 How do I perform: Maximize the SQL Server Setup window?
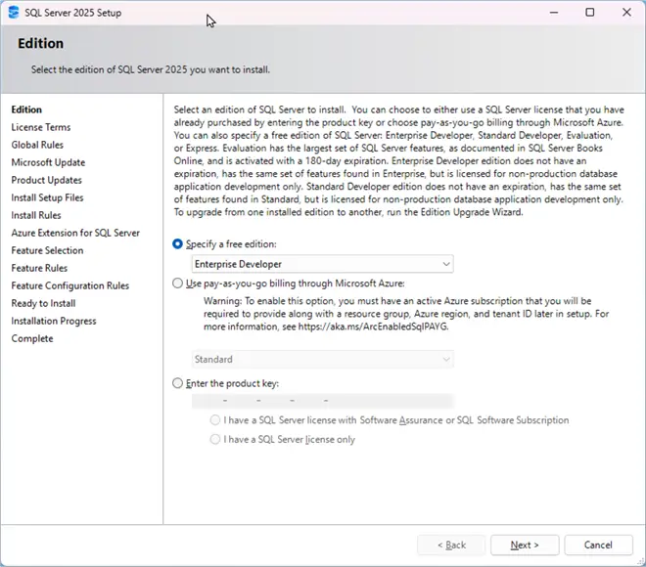[x=590, y=13]
